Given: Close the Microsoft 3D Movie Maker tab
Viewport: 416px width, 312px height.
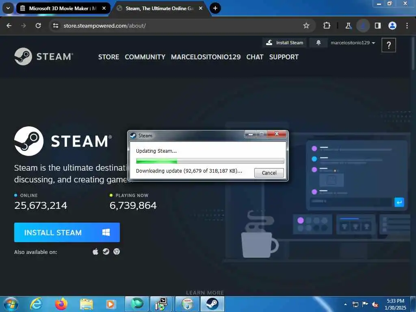Looking at the screenshot, I should (104, 8).
